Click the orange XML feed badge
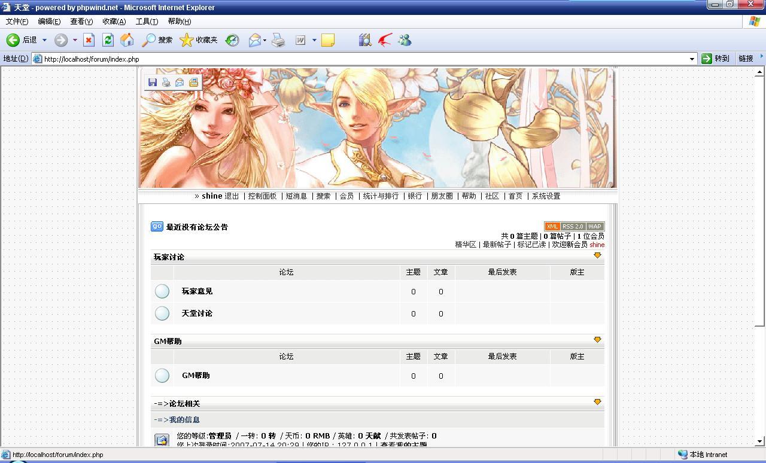 point(552,226)
